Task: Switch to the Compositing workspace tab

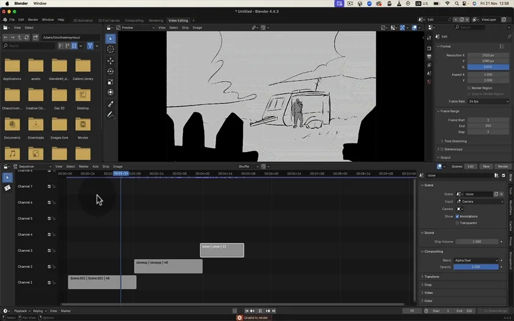Action: tap(133, 20)
